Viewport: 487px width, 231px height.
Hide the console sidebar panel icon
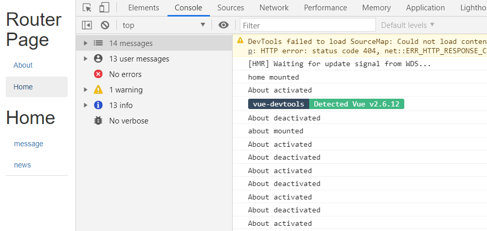coord(87,25)
